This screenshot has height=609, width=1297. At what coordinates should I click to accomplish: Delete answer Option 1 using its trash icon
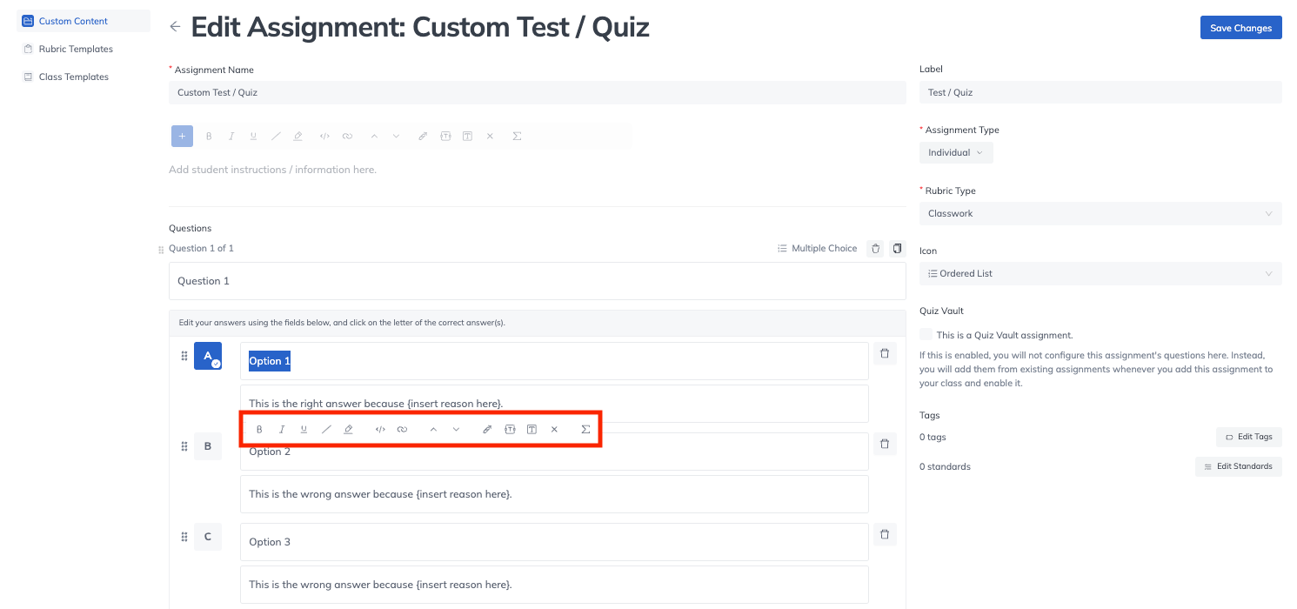click(885, 353)
